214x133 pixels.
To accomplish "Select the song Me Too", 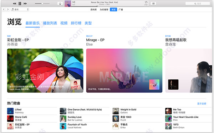I will coord(177,110).
